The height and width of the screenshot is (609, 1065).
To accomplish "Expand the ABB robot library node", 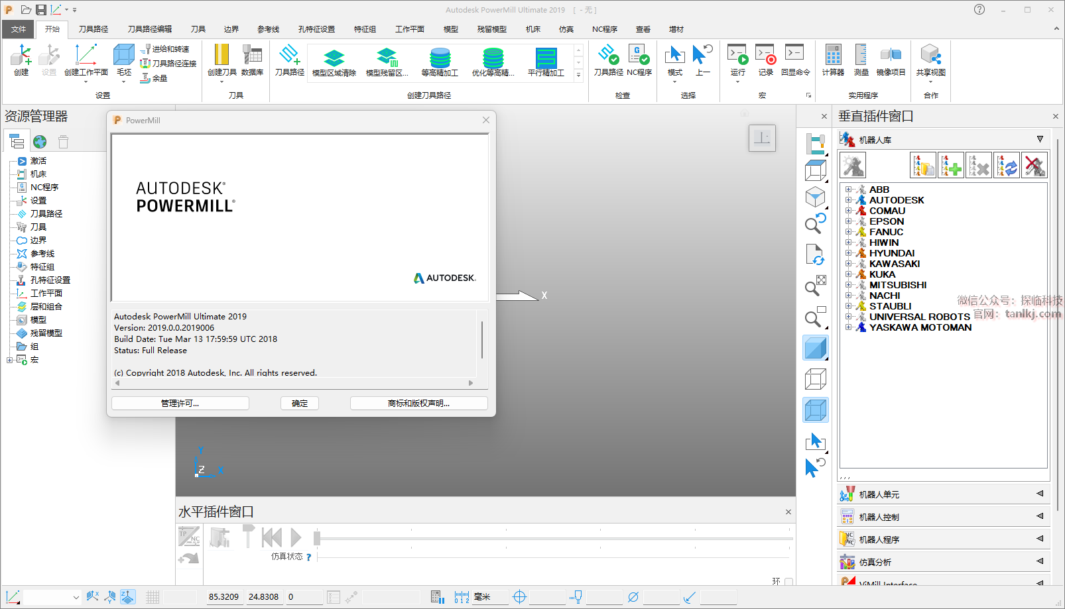I will (x=848, y=190).
